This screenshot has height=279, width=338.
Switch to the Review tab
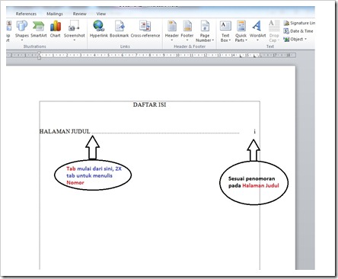[x=80, y=14]
